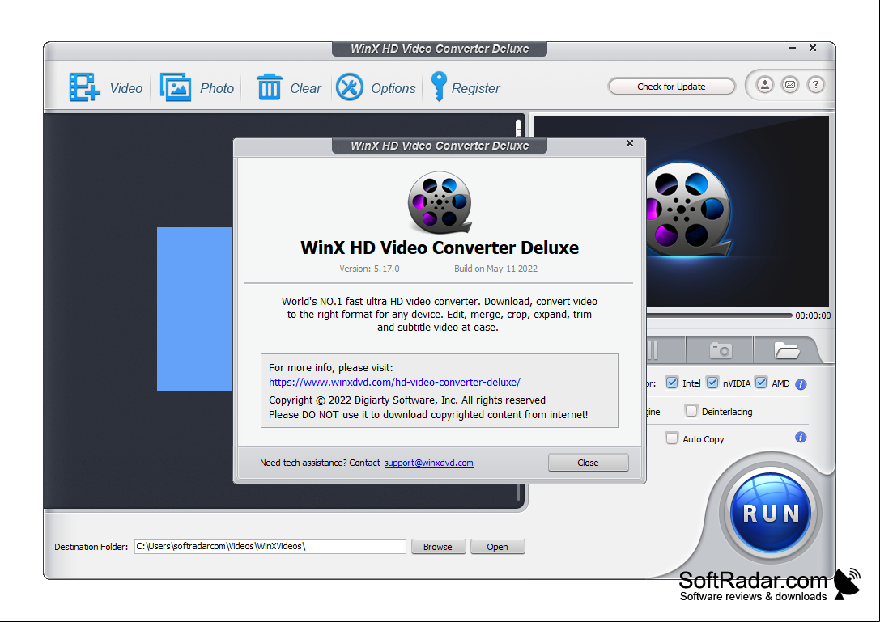Click the Clear toolbar label

coord(305,89)
